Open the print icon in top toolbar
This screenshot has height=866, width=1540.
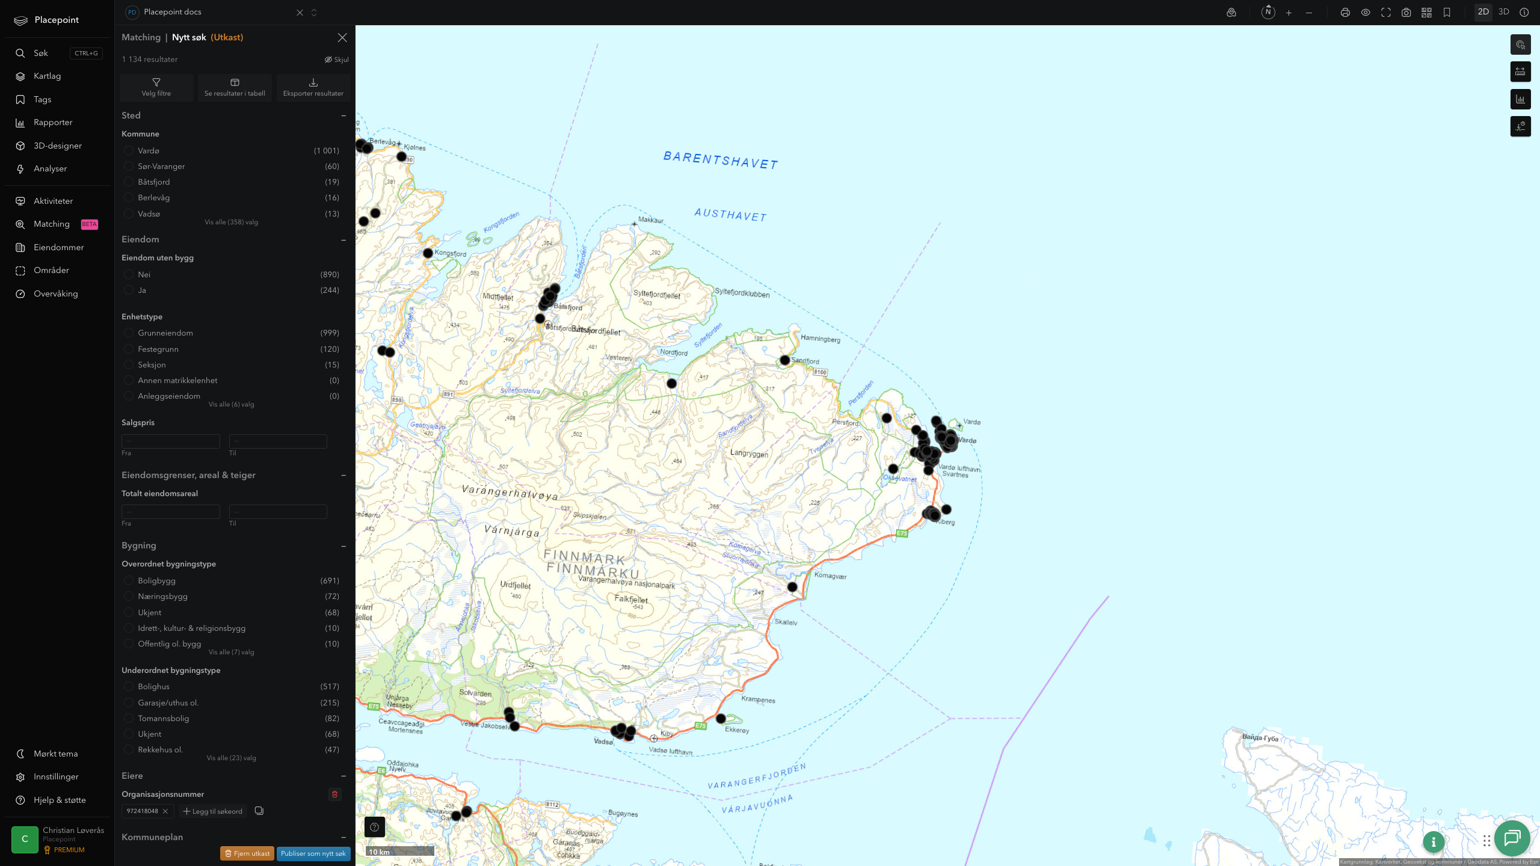click(1345, 13)
